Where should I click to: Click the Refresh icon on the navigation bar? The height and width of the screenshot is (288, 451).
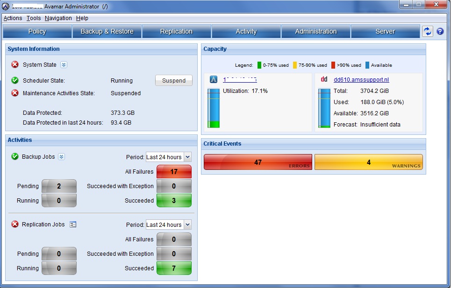click(x=427, y=31)
